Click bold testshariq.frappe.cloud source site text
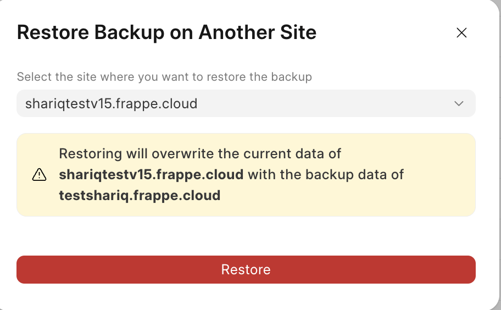Viewport: 501px width, 310px height. (140, 196)
